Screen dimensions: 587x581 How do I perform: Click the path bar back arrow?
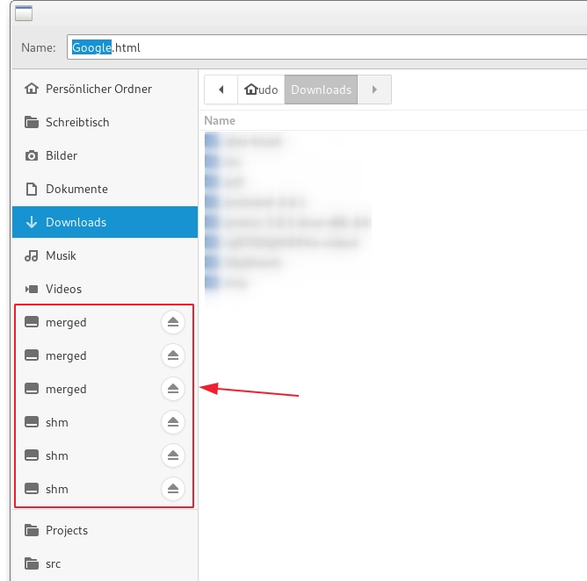221,90
